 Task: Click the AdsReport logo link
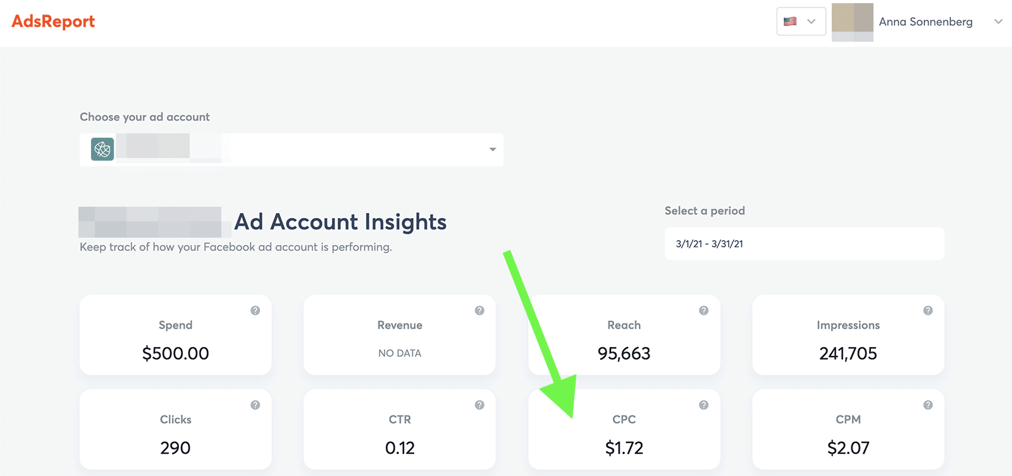53,21
